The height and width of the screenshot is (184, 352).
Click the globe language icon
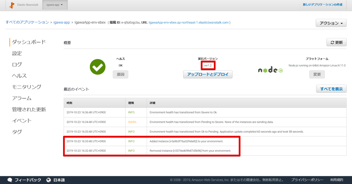pos(48,180)
